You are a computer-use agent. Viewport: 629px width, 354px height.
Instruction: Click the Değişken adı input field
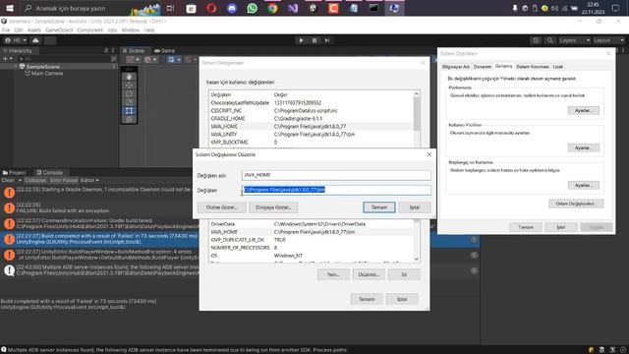(x=336, y=175)
